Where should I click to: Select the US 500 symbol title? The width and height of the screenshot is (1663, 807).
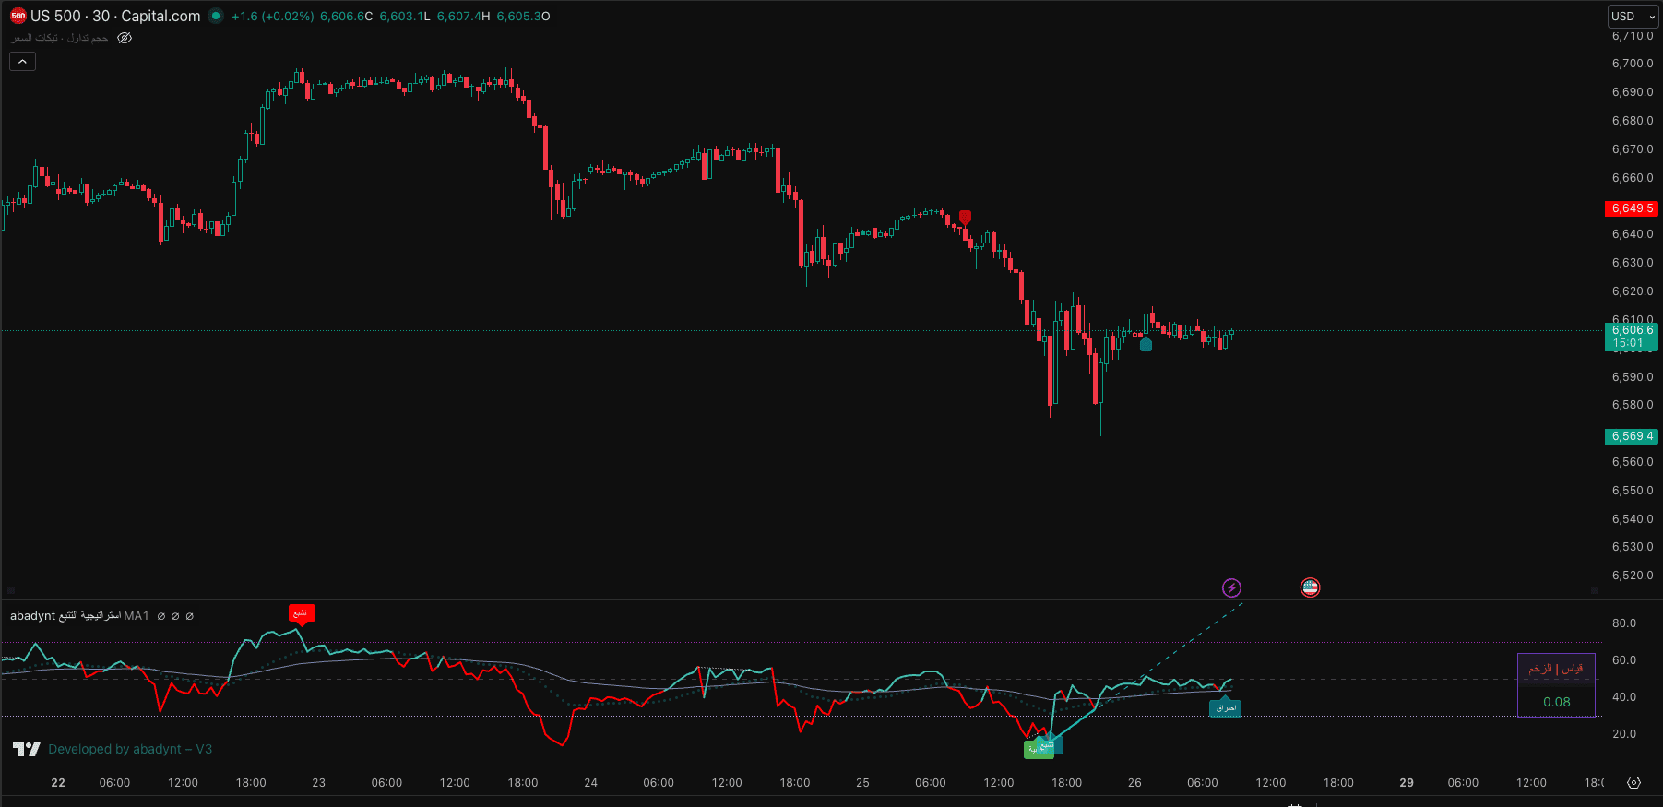(x=115, y=16)
